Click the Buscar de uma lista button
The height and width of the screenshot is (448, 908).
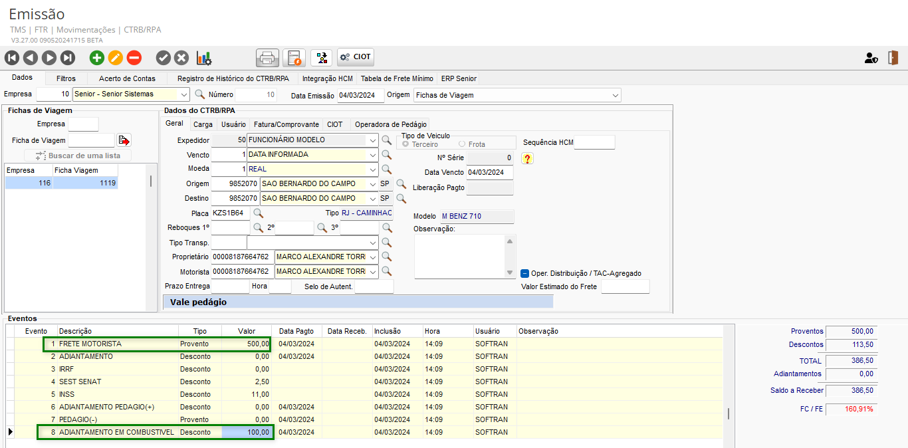click(78, 156)
